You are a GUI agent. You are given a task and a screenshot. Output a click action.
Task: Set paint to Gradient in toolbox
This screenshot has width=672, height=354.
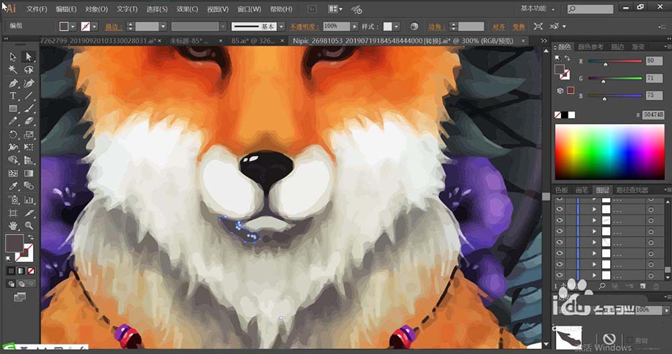[x=21, y=271]
